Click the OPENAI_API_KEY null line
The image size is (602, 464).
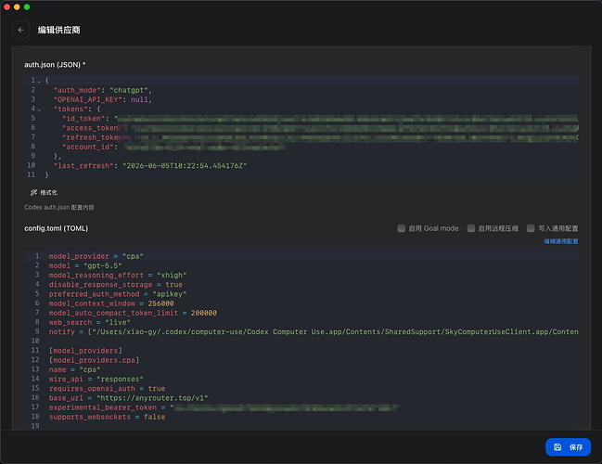[103, 100]
